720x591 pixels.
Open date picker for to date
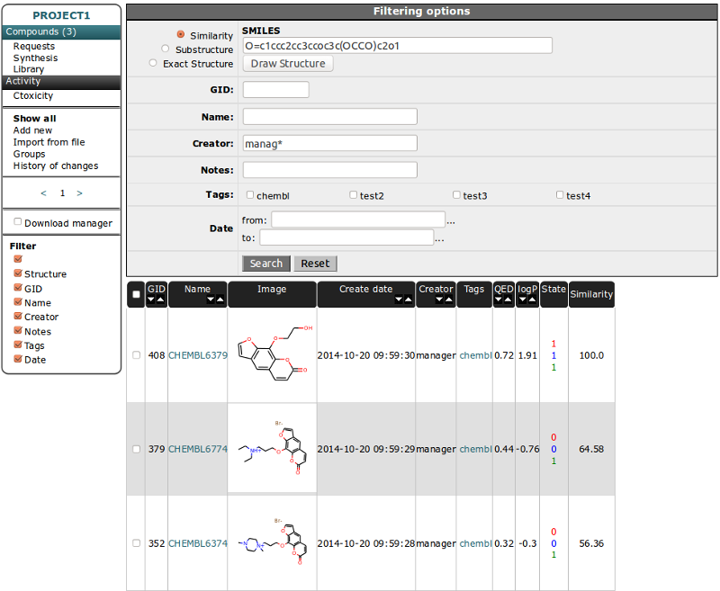tap(439, 239)
